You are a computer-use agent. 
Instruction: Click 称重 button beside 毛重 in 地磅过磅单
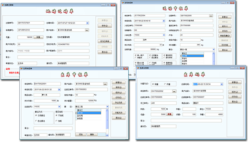[38, 37]
